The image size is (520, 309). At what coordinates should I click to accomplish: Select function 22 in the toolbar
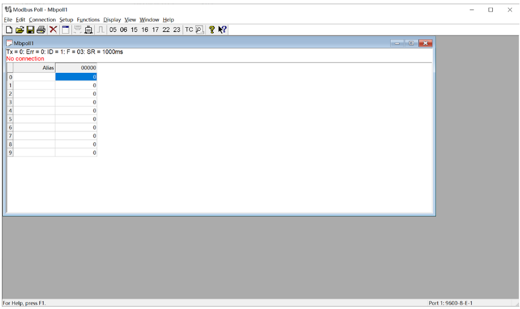166,30
